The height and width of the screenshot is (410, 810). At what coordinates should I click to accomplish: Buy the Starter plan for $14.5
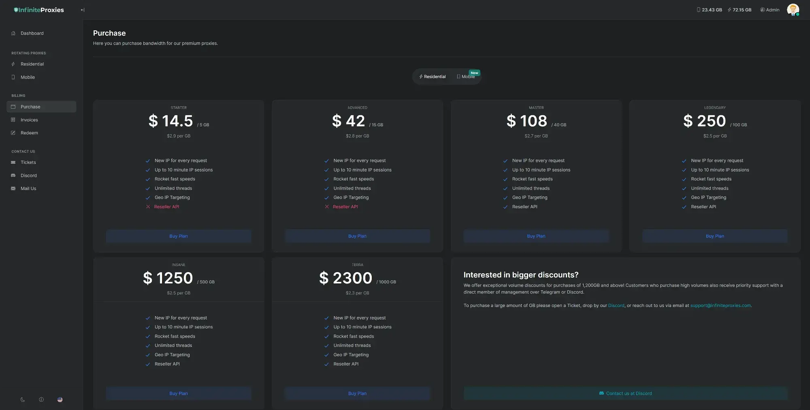pos(178,236)
